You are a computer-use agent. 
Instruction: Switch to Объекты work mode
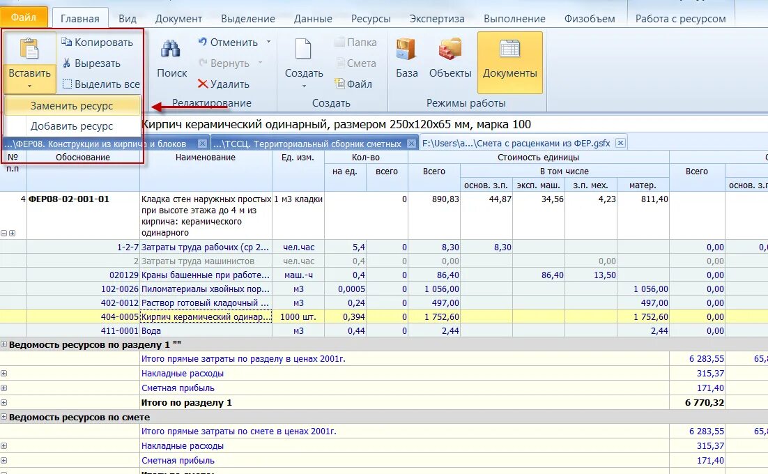(x=450, y=59)
